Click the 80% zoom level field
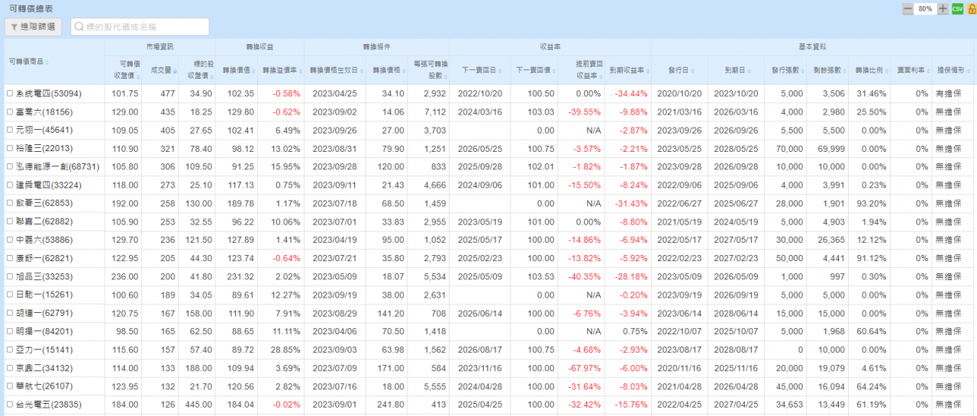Viewport: 977px width, 416px height. pos(925,8)
